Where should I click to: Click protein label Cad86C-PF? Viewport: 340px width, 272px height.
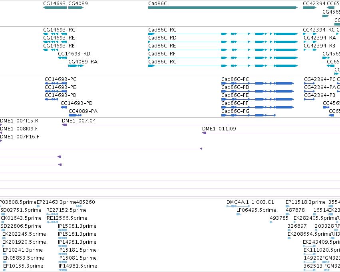(235, 103)
